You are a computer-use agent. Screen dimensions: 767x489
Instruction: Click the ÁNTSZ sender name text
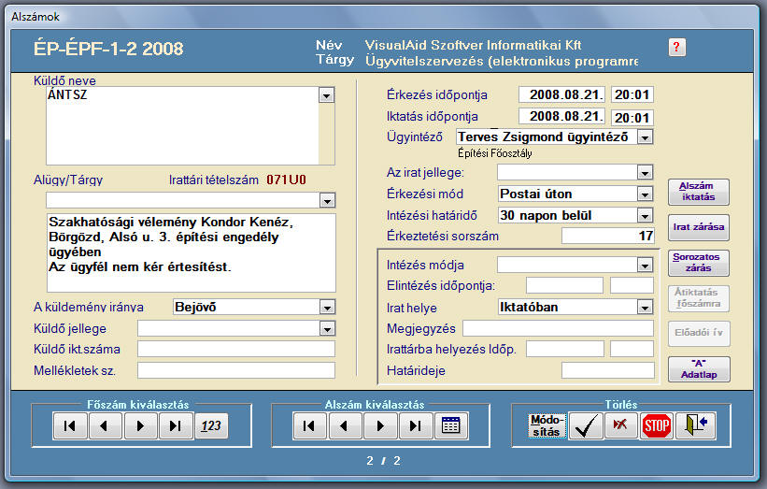tap(67, 94)
